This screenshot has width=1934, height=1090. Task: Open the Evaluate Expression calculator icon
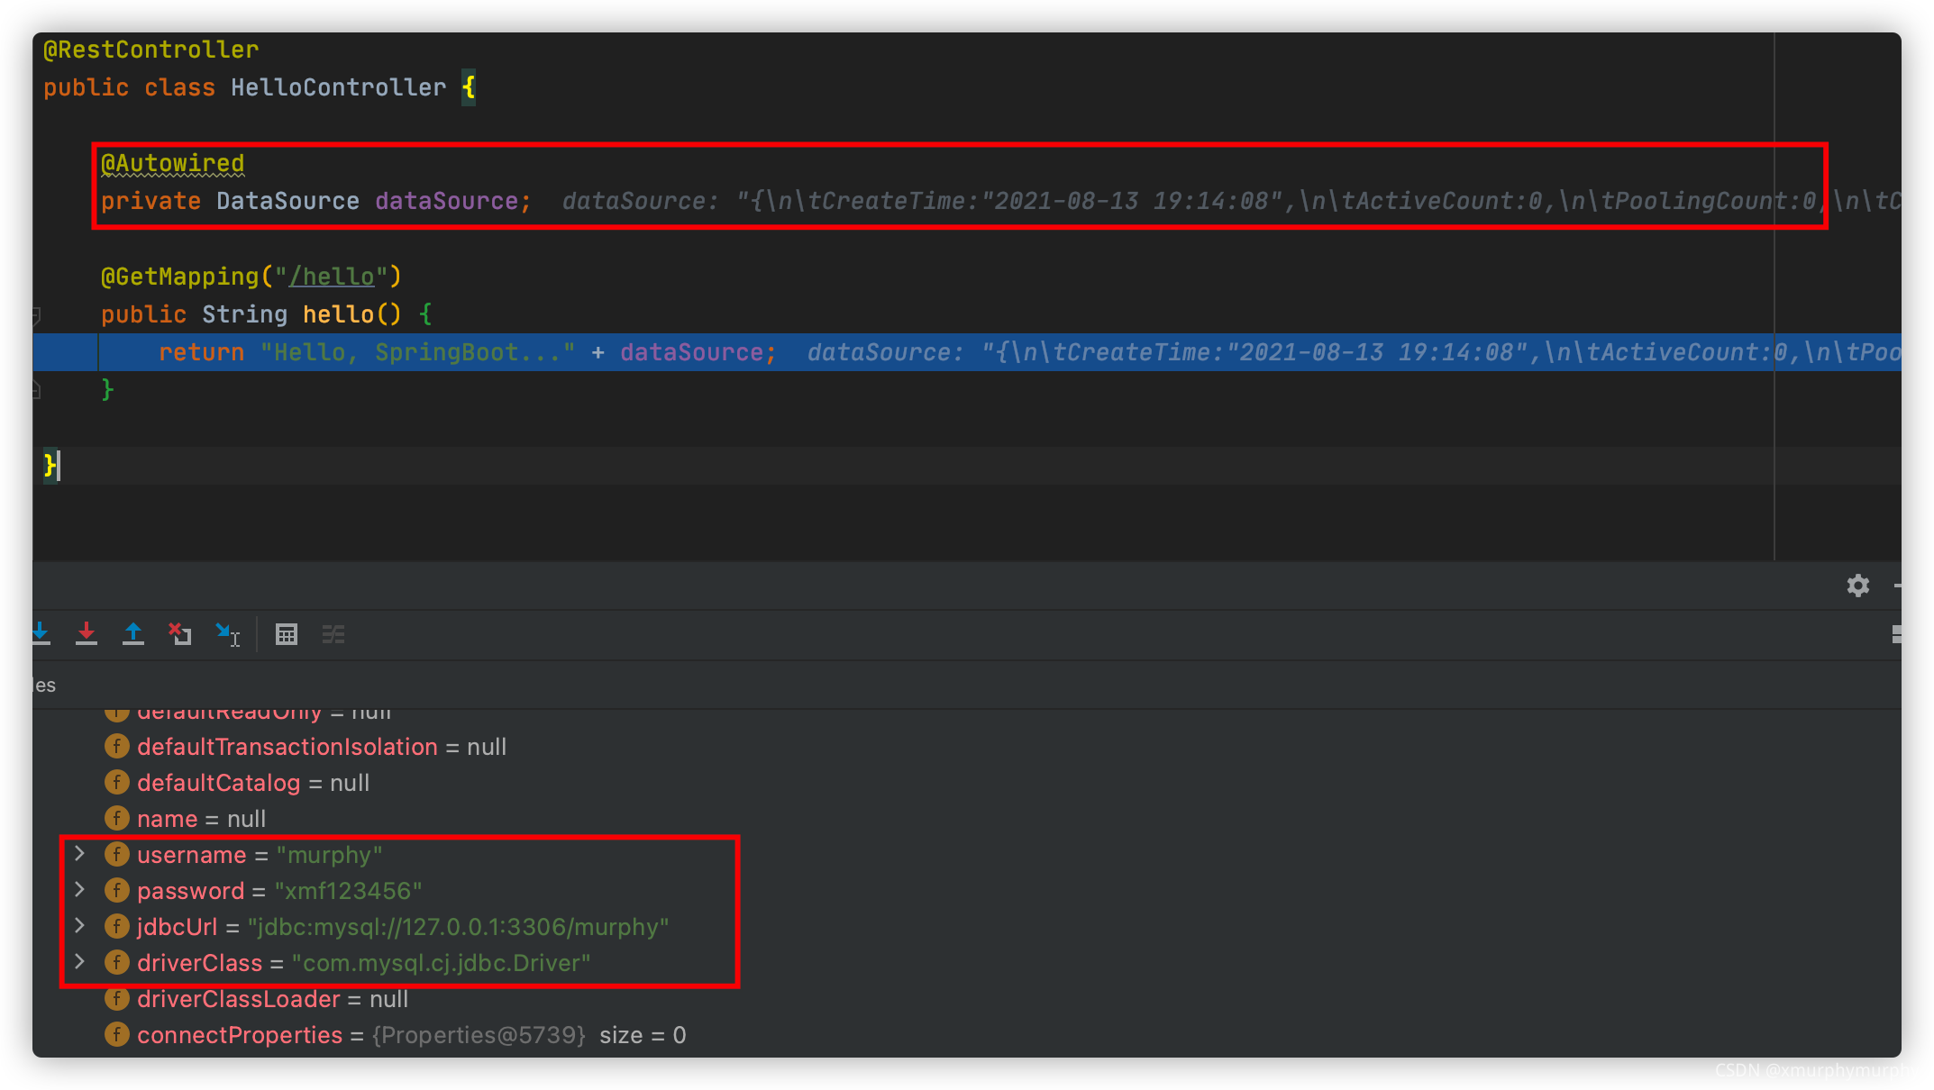coord(287,634)
